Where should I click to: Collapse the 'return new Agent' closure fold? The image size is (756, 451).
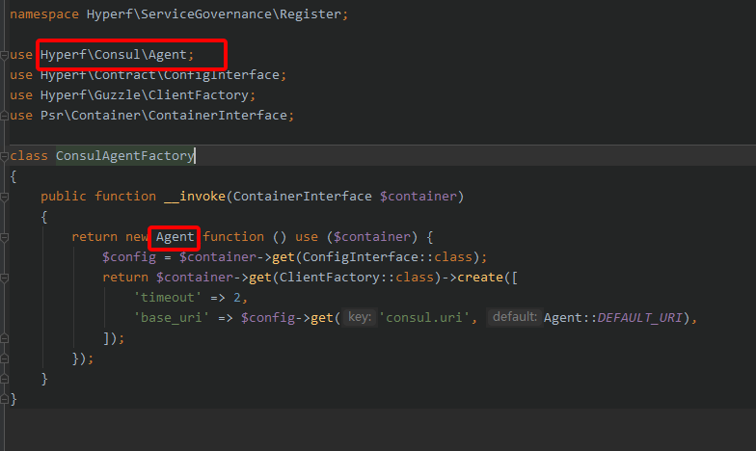[4, 237]
